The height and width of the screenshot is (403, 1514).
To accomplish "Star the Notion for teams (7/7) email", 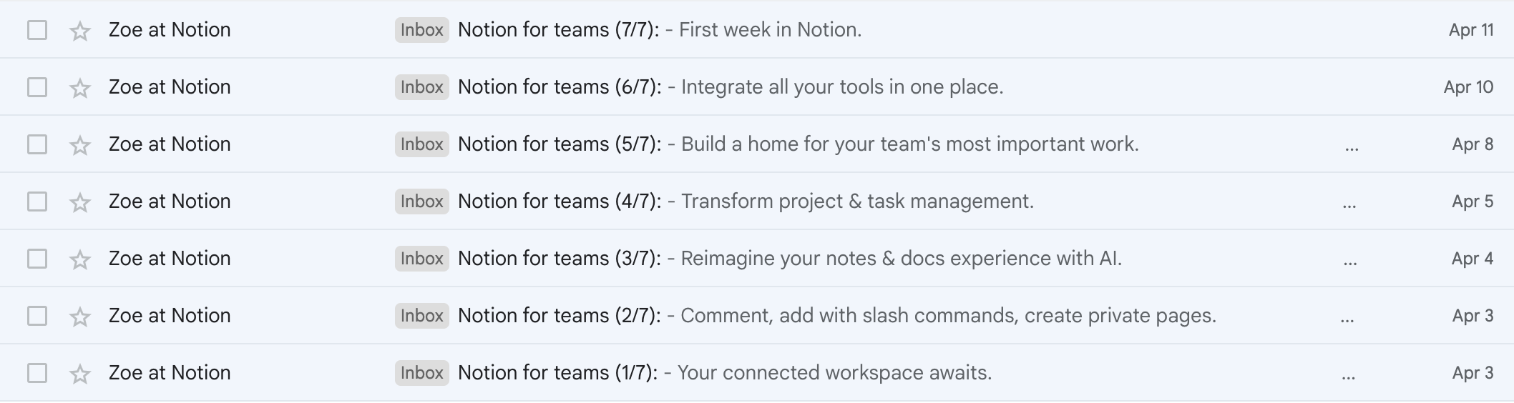I will pos(79,31).
